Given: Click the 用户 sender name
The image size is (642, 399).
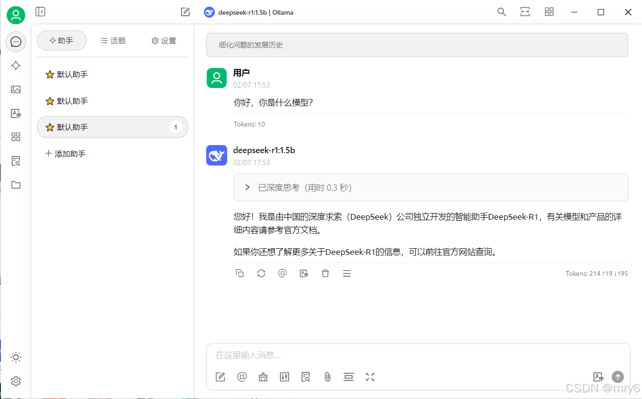Looking at the screenshot, I should point(241,73).
